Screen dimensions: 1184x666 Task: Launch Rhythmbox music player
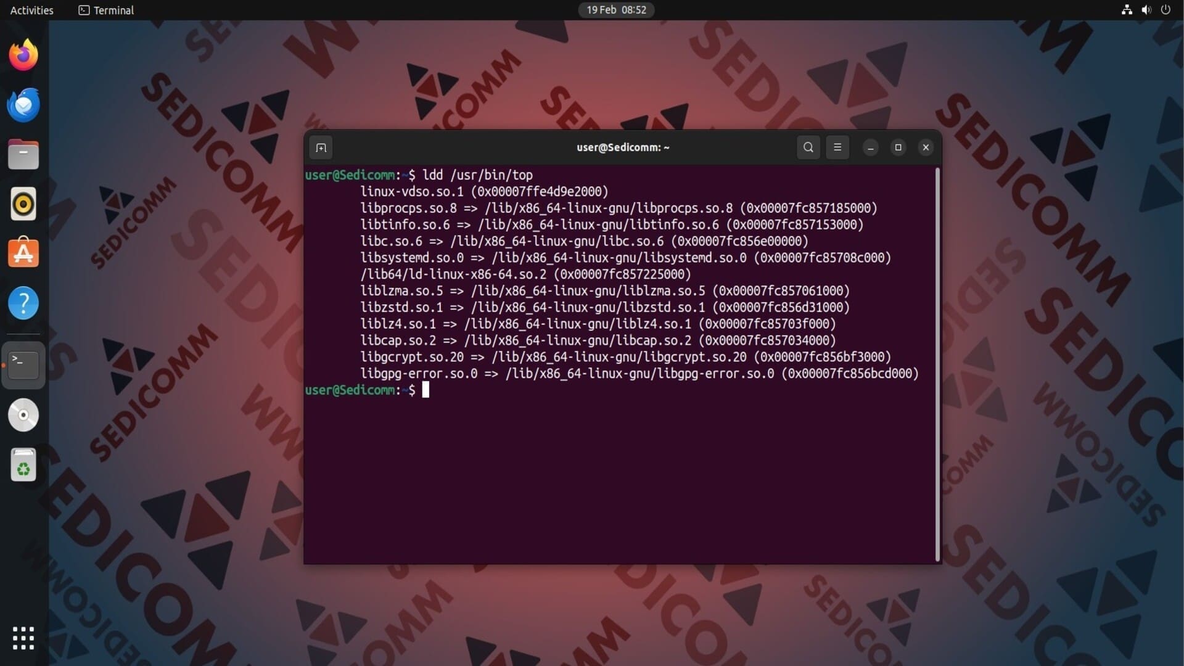pos(23,204)
